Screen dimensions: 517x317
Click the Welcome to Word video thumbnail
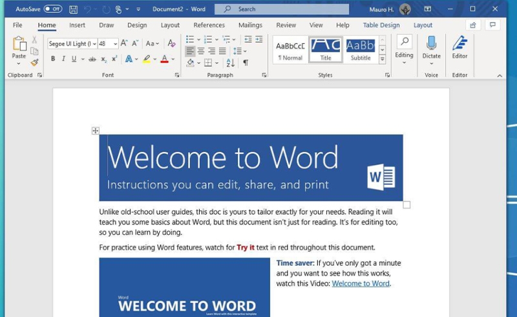coord(184,287)
